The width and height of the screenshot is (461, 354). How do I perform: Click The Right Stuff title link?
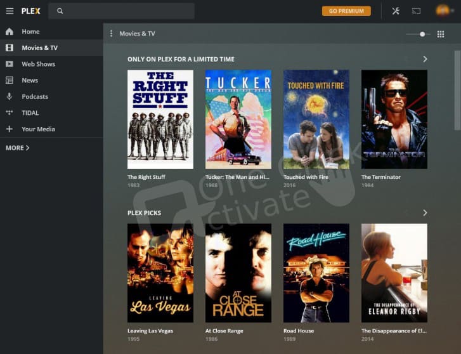(x=146, y=177)
